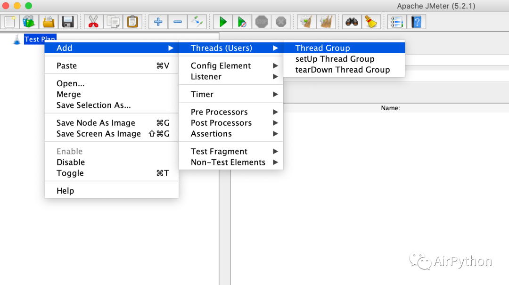The width and height of the screenshot is (509, 285).
Task: Click the Name: column header
Action: (390, 108)
